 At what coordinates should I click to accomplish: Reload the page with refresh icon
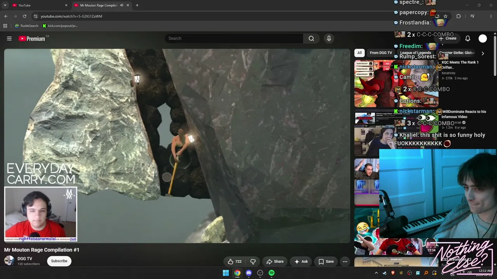coord(24,16)
